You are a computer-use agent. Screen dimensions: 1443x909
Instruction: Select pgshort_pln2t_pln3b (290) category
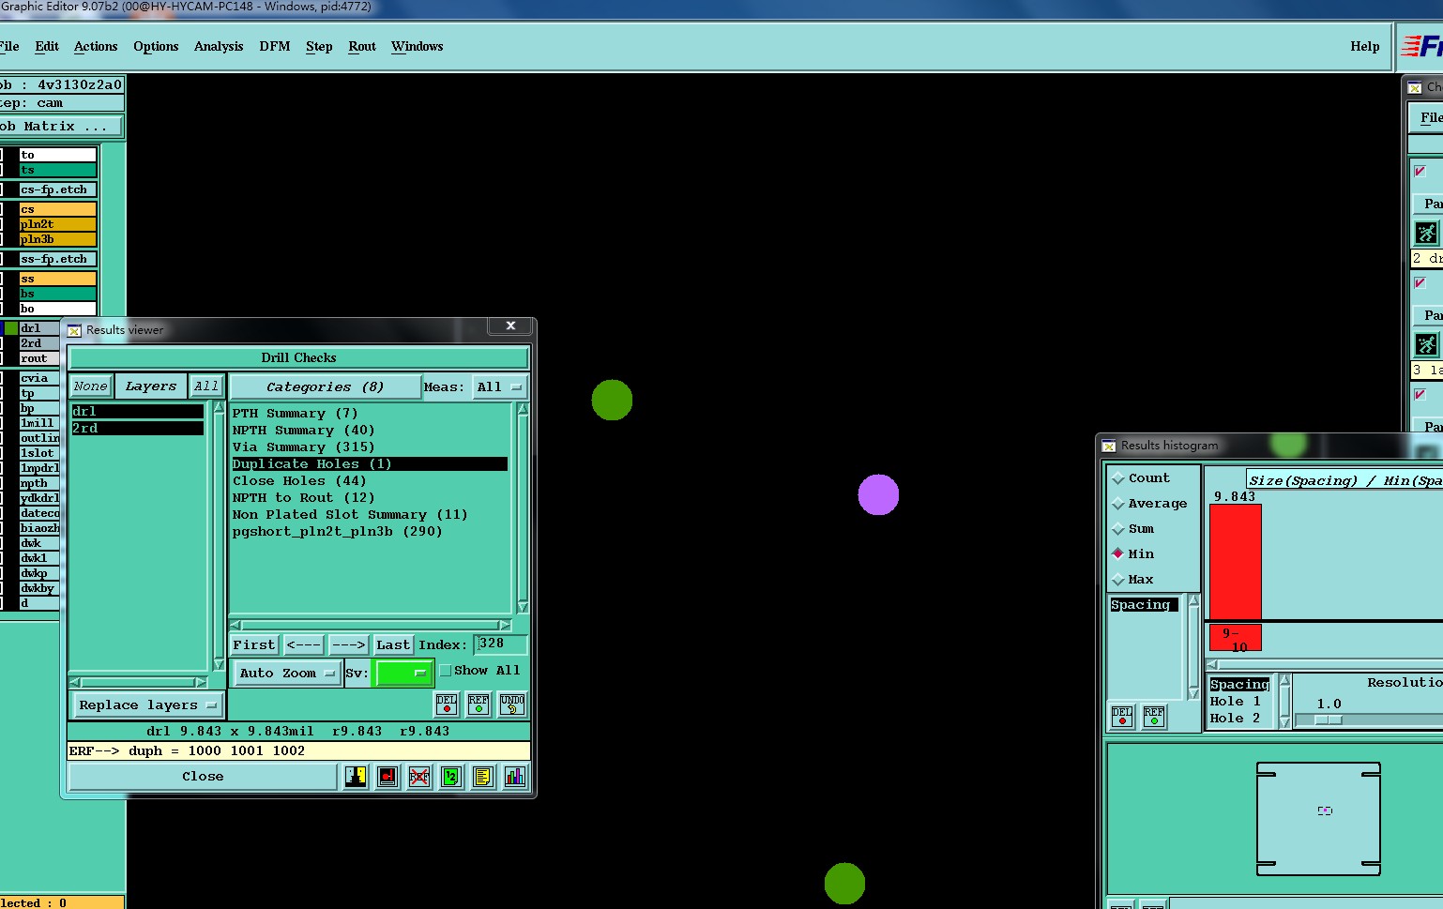coord(337,532)
